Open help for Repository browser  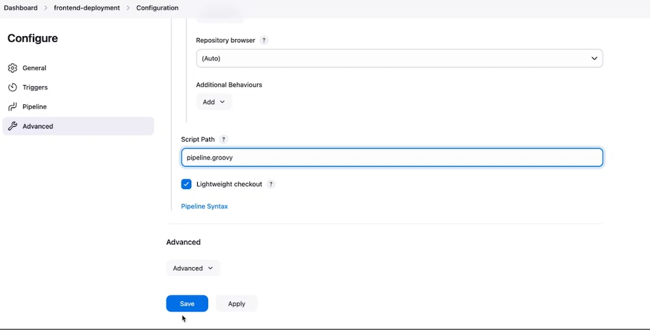(264, 41)
